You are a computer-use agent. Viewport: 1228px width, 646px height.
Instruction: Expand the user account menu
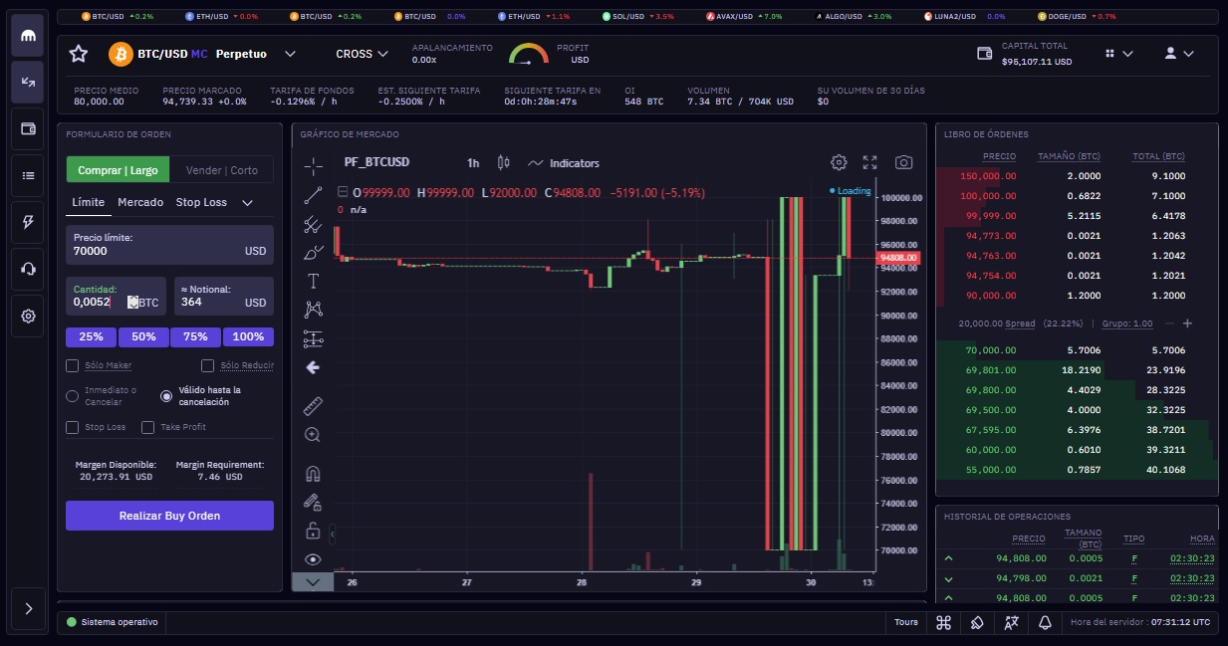(x=1179, y=54)
